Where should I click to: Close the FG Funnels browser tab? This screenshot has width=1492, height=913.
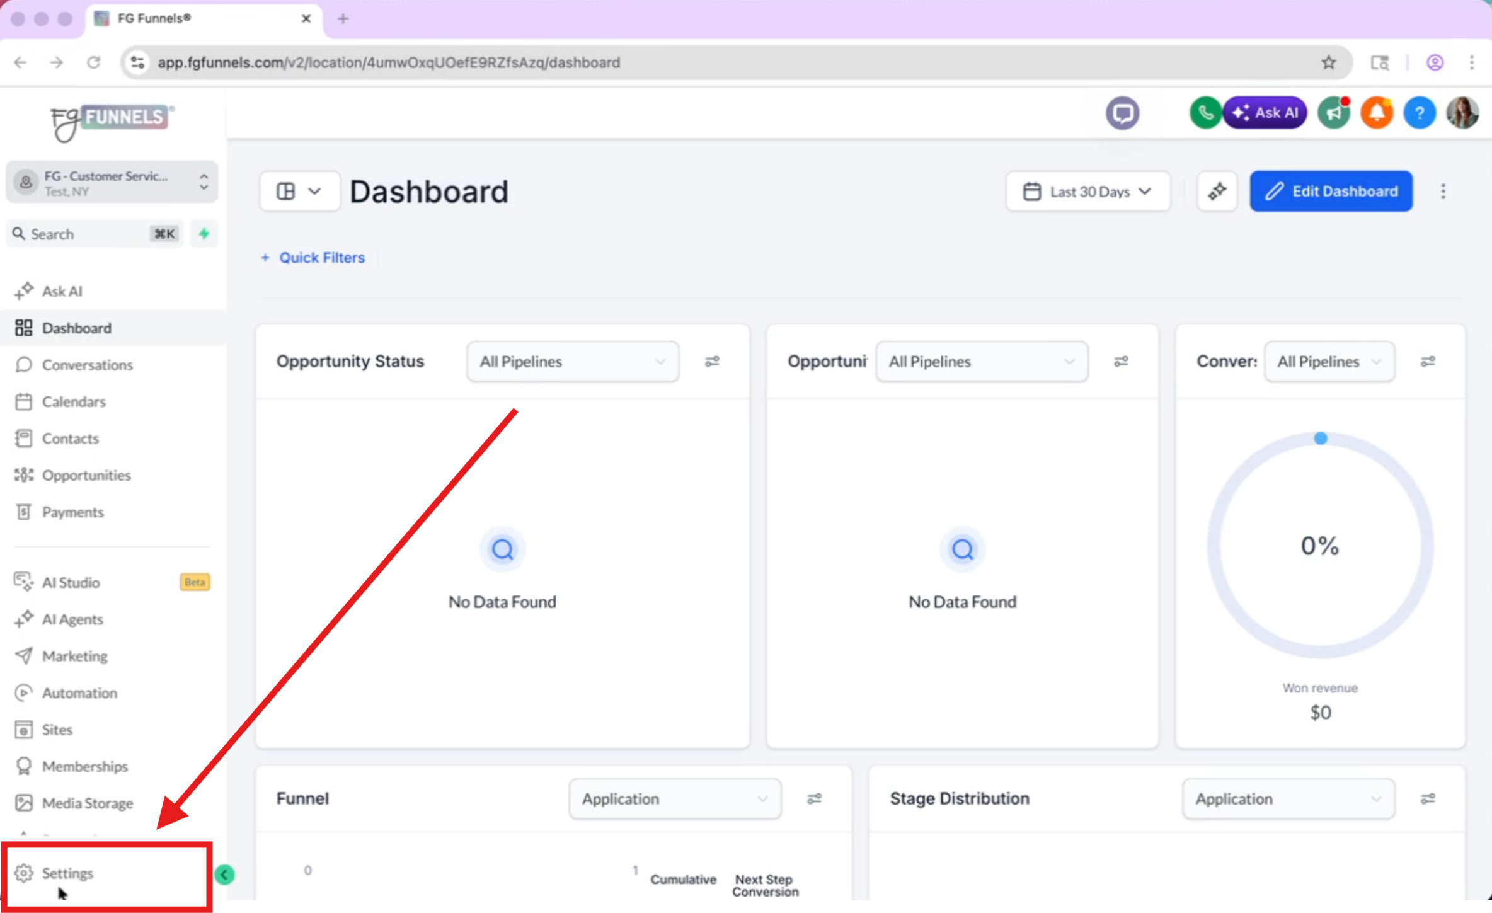click(x=306, y=19)
